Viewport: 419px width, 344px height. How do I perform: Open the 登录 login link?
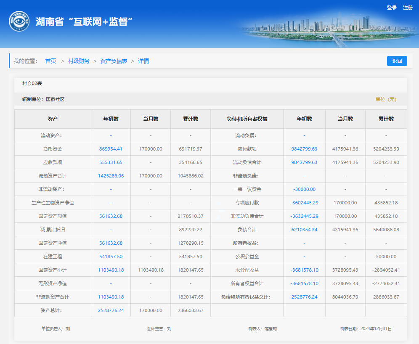[392, 8]
